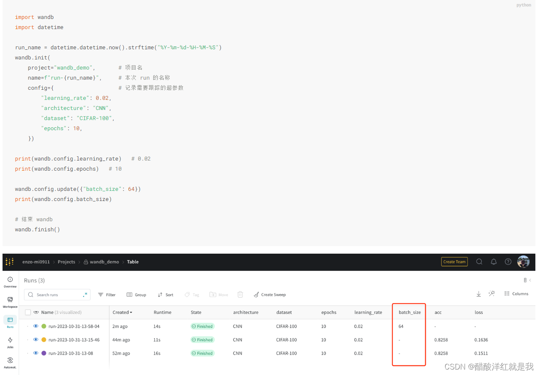Click Projects in the breadcrumb
540x375 pixels.
tap(67, 262)
